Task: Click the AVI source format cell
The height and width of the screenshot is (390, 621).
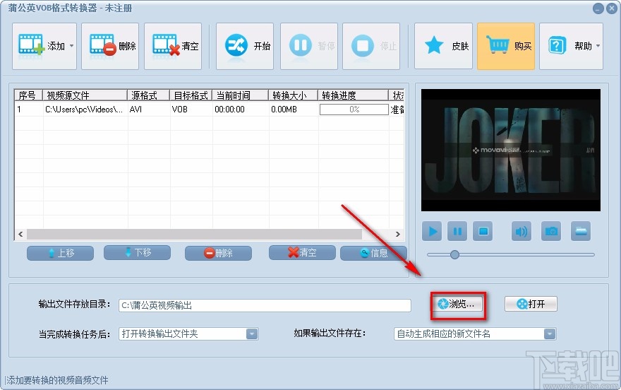Action: [x=135, y=110]
